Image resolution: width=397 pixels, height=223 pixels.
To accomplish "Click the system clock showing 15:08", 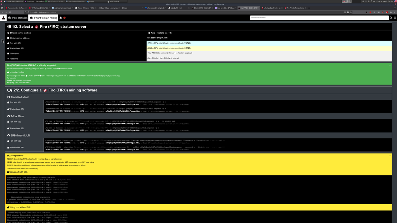I will (379, 1).
